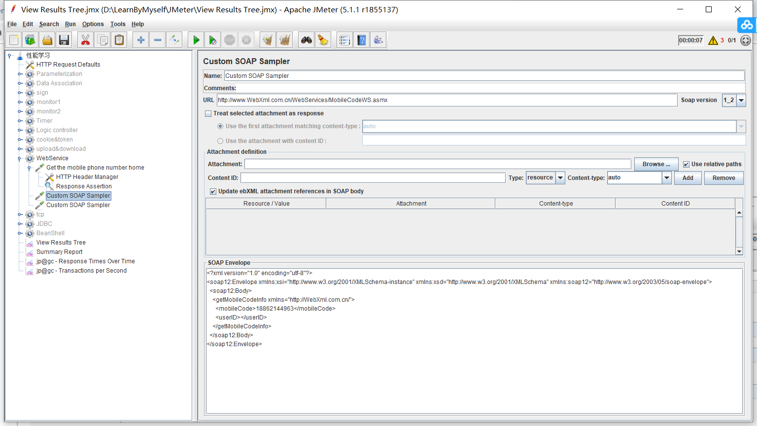Click the Shutdown test toolbar icon
The width and height of the screenshot is (757, 426).
click(246, 40)
